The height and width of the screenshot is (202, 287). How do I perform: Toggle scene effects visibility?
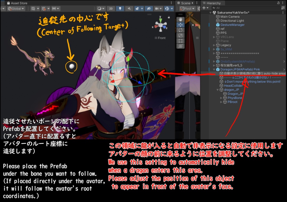[x=137, y=8]
